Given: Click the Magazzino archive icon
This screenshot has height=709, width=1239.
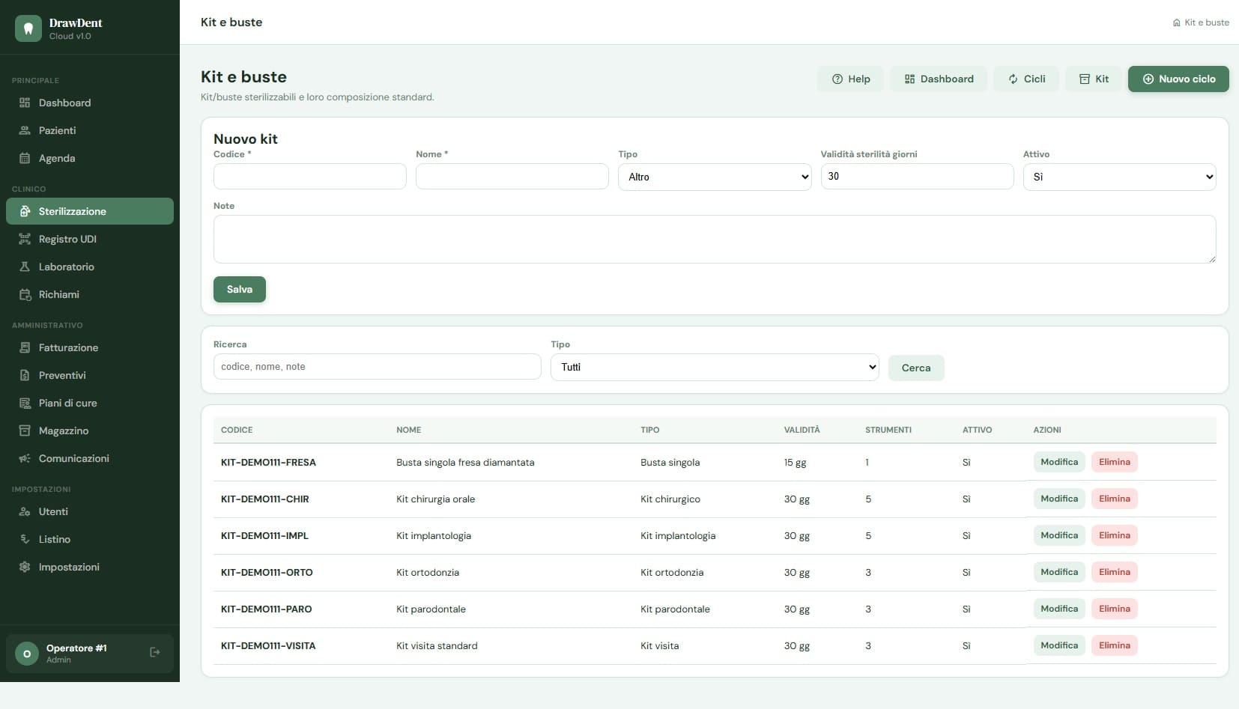Looking at the screenshot, I should point(25,430).
